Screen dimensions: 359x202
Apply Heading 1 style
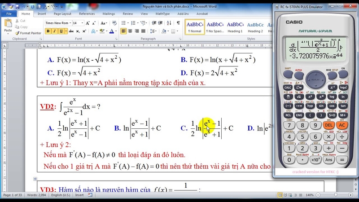(x=235, y=27)
